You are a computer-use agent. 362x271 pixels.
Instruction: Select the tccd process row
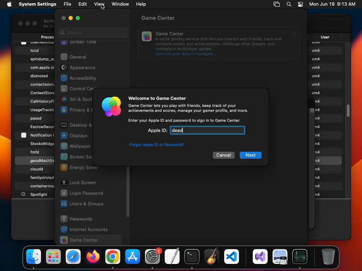[x=34, y=50]
